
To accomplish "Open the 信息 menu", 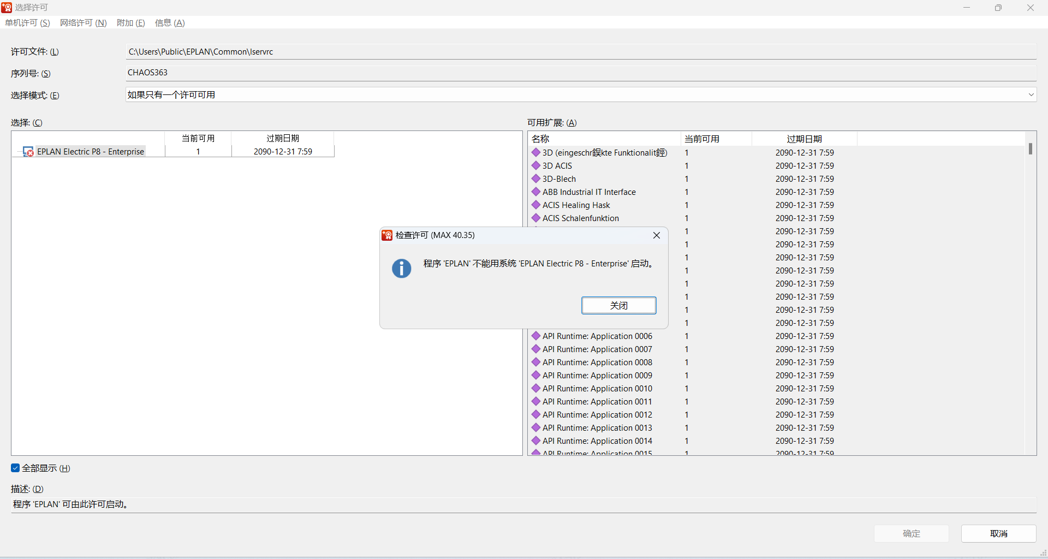I will [x=170, y=23].
